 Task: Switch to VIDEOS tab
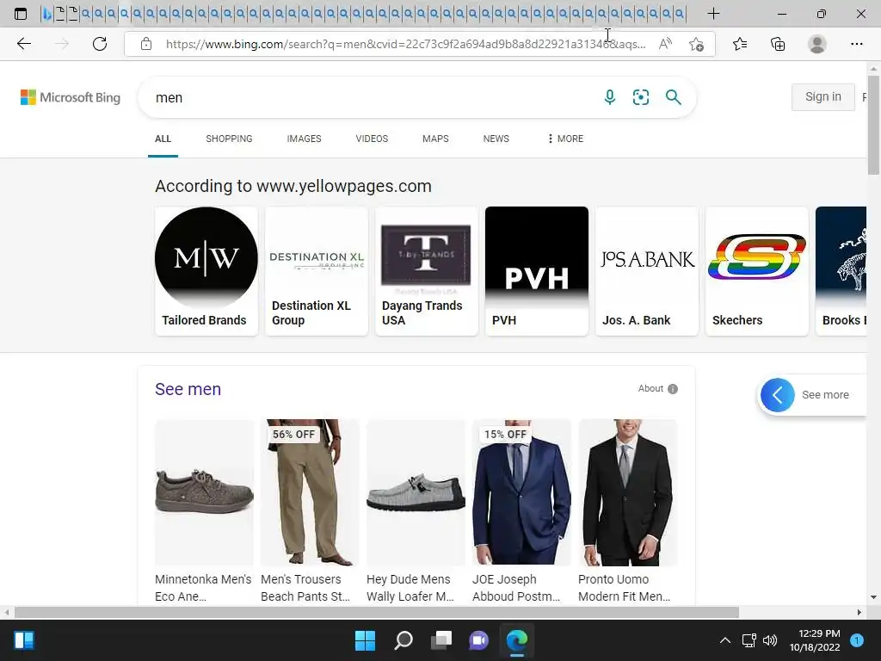pyautogui.click(x=372, y=139)
